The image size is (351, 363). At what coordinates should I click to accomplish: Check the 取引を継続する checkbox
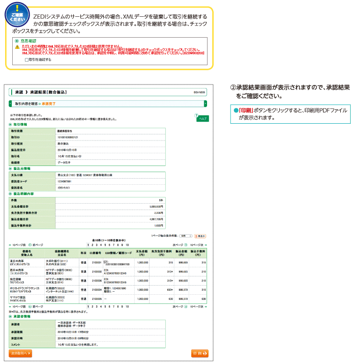[x=26, y=60]
